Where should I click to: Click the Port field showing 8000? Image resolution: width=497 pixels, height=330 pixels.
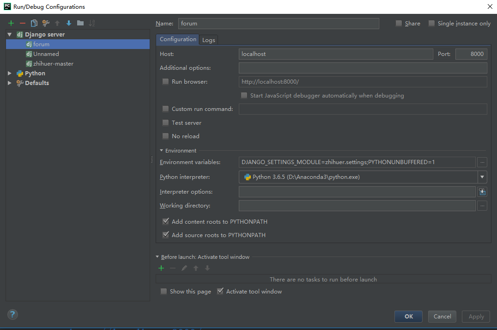point(471,54)
